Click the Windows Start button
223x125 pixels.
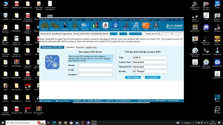[2, 123]
